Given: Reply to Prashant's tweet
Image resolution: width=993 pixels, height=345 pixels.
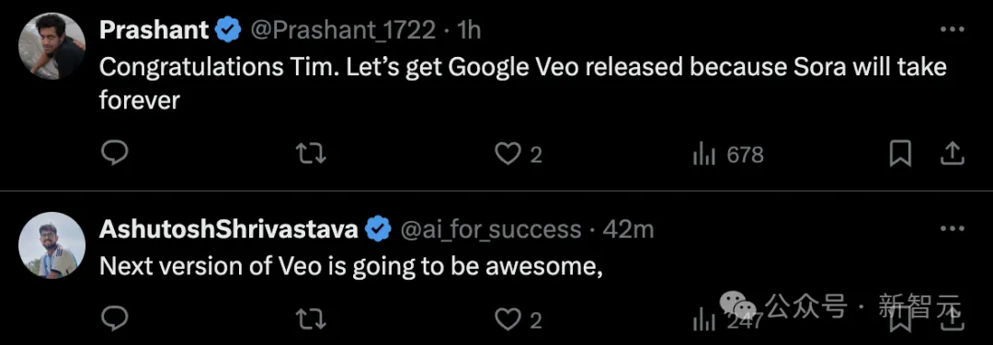Looking at the screenshot, I should 115,153.
